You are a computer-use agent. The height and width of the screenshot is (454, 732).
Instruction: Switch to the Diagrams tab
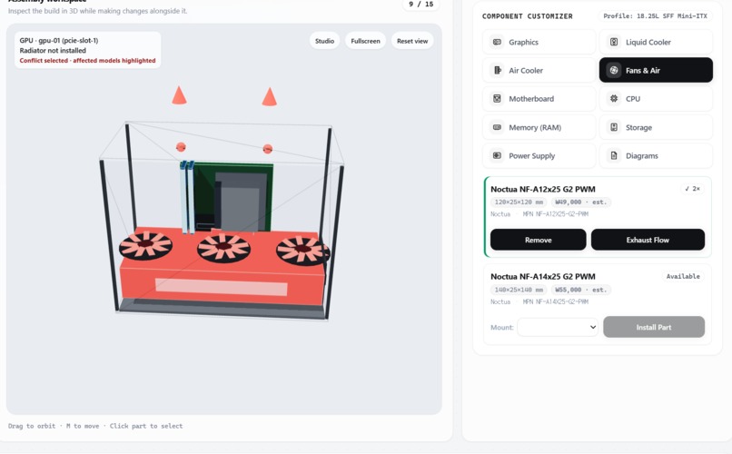pyautogui.click(x=656, y=156)
